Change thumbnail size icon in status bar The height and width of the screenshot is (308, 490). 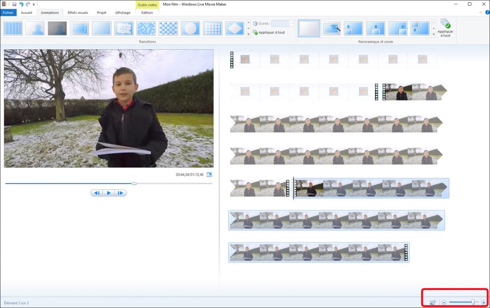point(433,302)
